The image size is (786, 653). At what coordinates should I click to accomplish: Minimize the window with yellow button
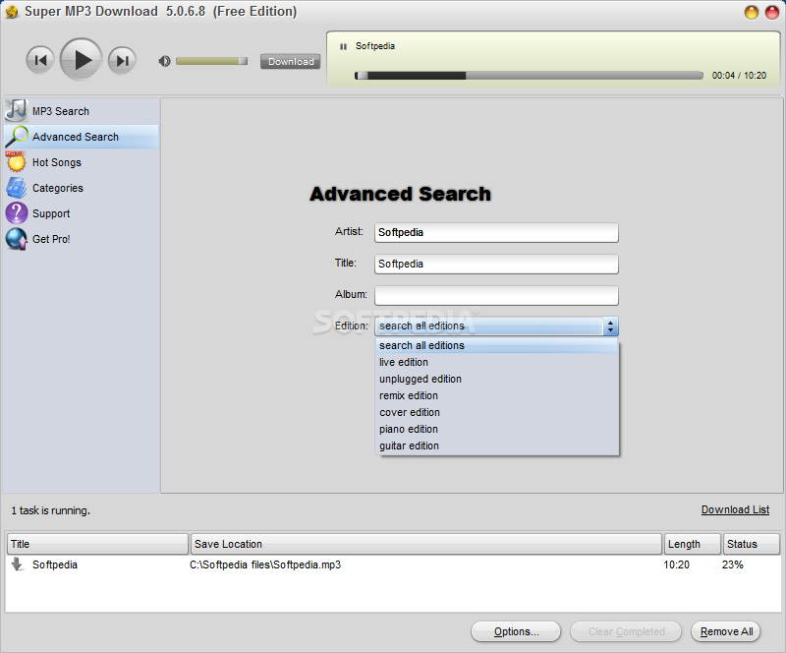(x=751, y=13)
